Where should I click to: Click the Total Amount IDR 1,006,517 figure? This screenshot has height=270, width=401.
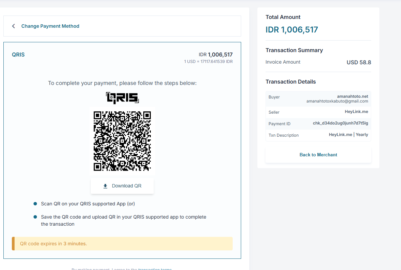292,30
